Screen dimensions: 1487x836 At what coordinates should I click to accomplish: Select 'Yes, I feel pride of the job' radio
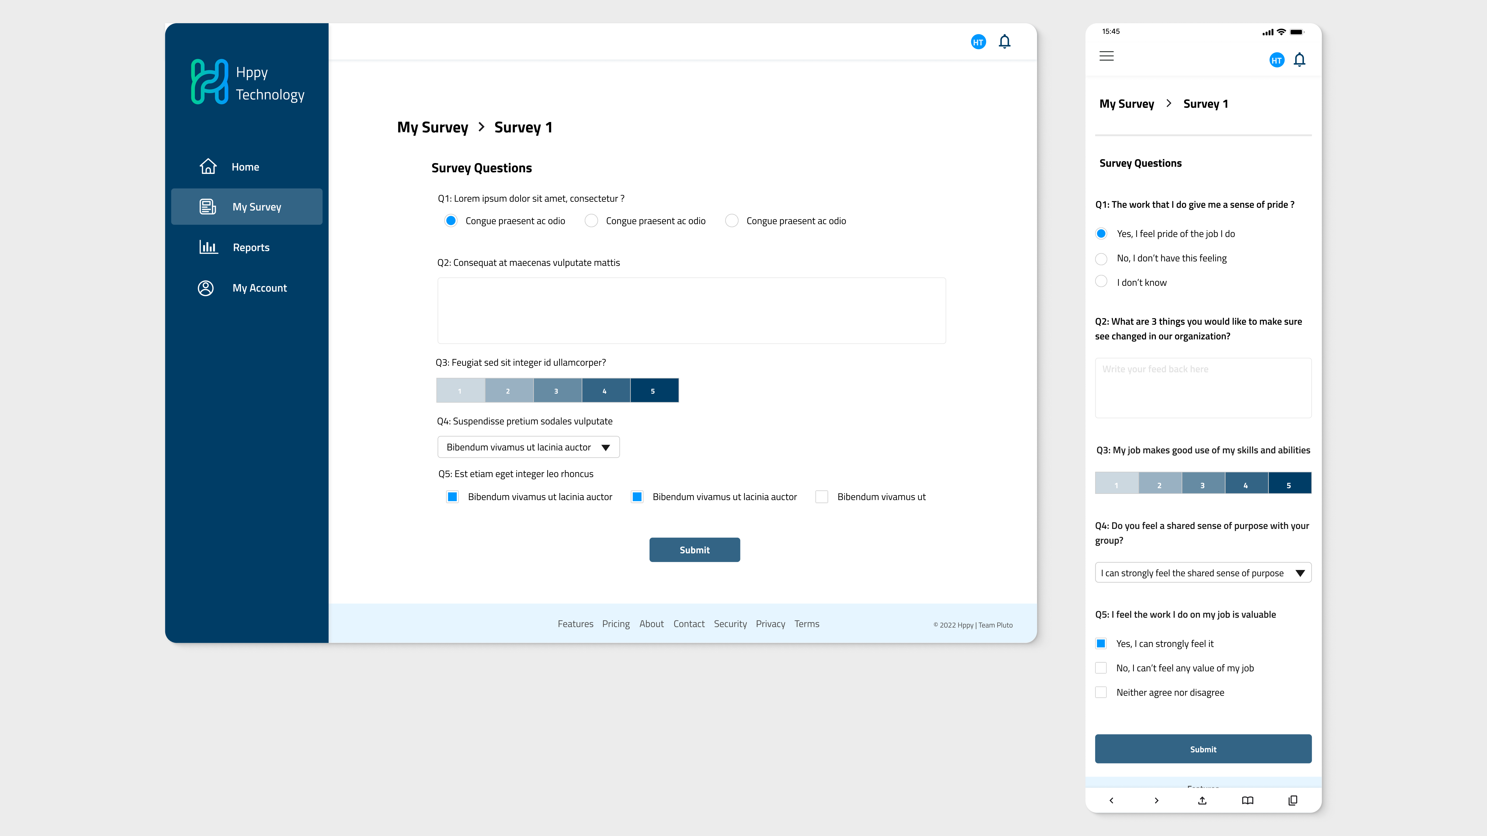[x=1101, y=234]
